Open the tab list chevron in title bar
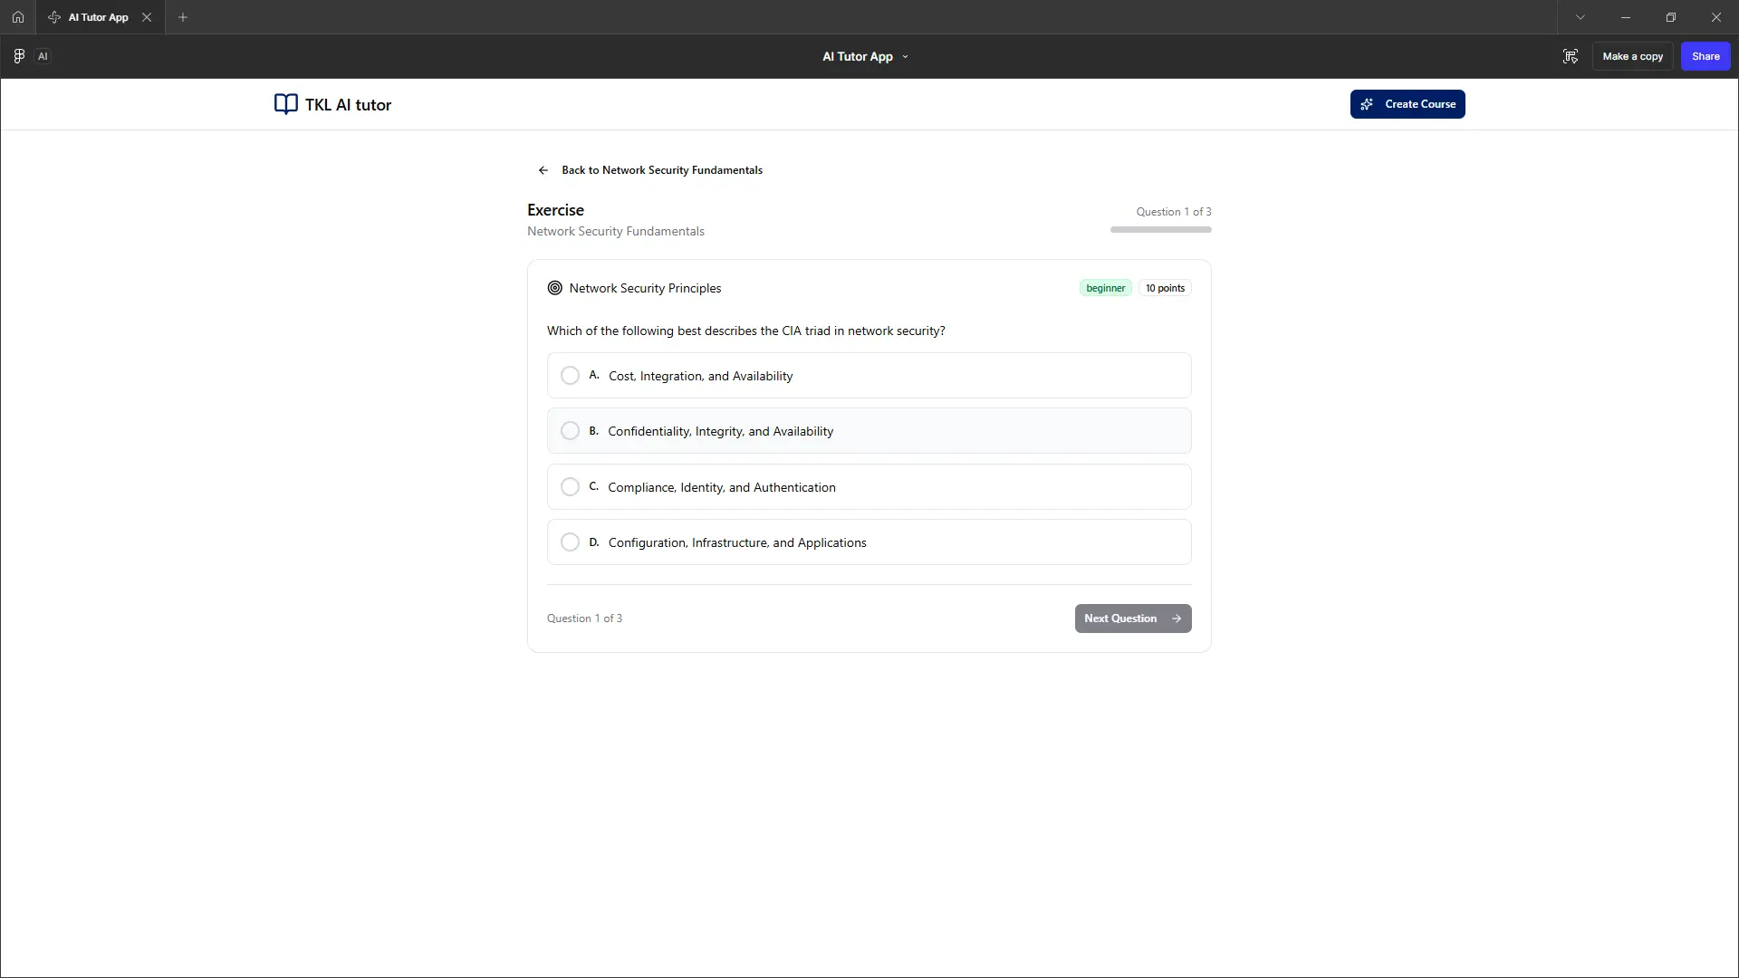Screen dimensions: 1739x978 click(1580, 17)
